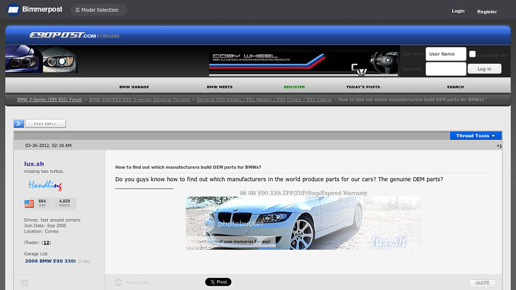Click the Bimmerpost logo icon

point(13,10)
